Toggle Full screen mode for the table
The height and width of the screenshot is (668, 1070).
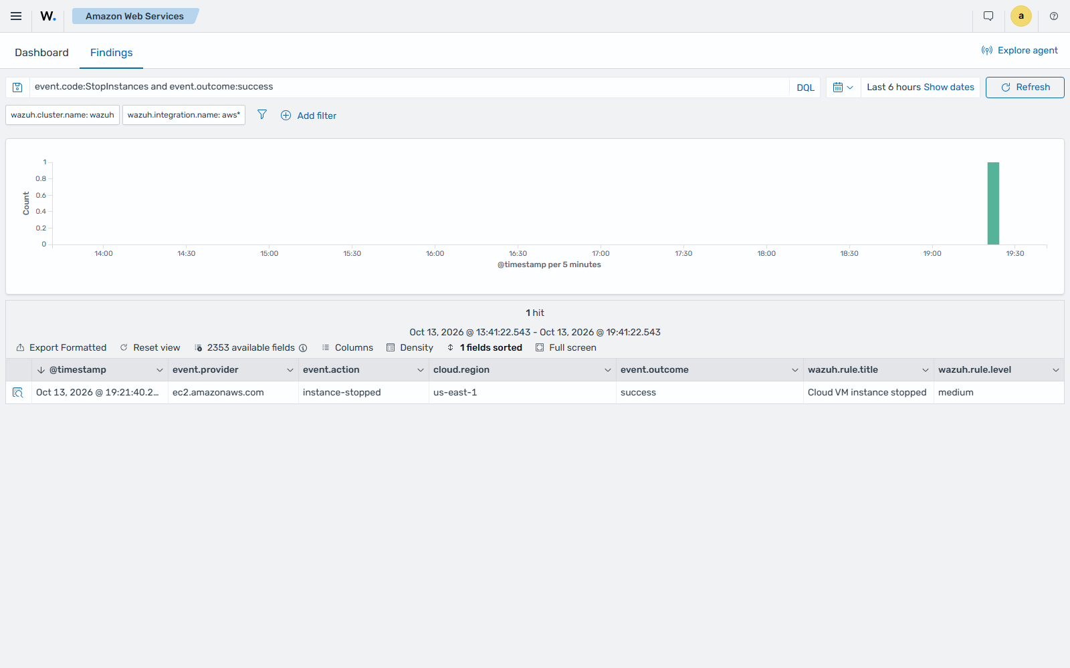(x=566, y=347)
